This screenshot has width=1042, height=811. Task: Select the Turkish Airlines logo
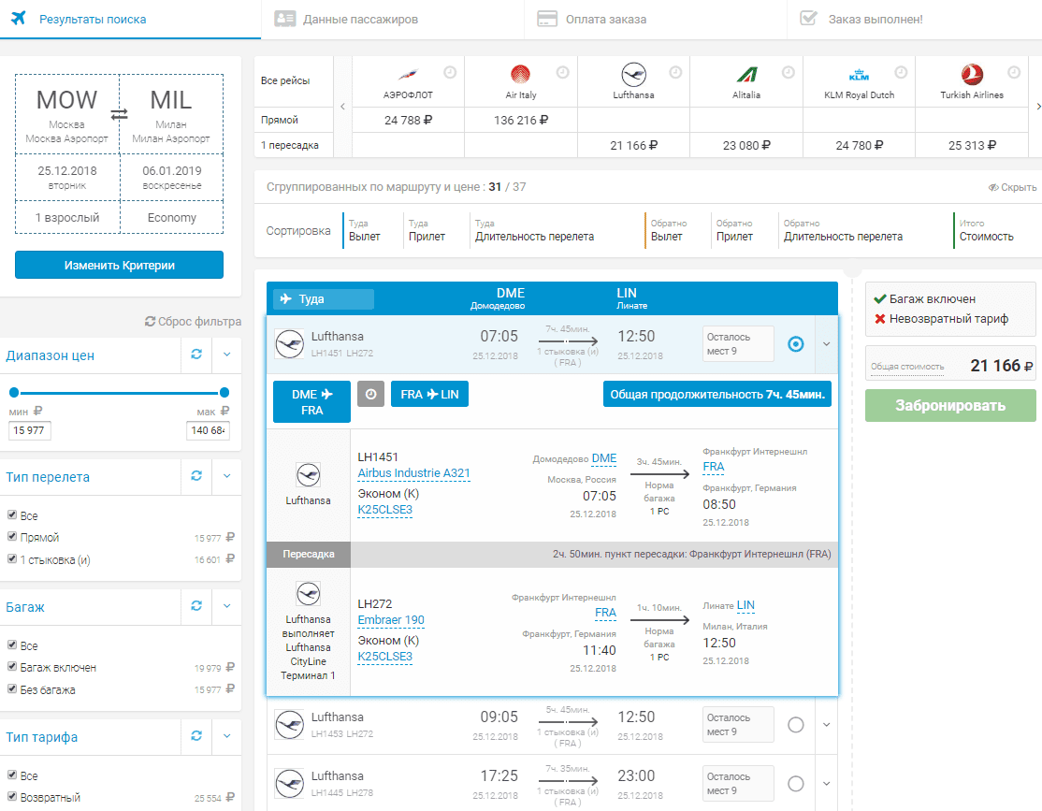click(x=972, y=74)
